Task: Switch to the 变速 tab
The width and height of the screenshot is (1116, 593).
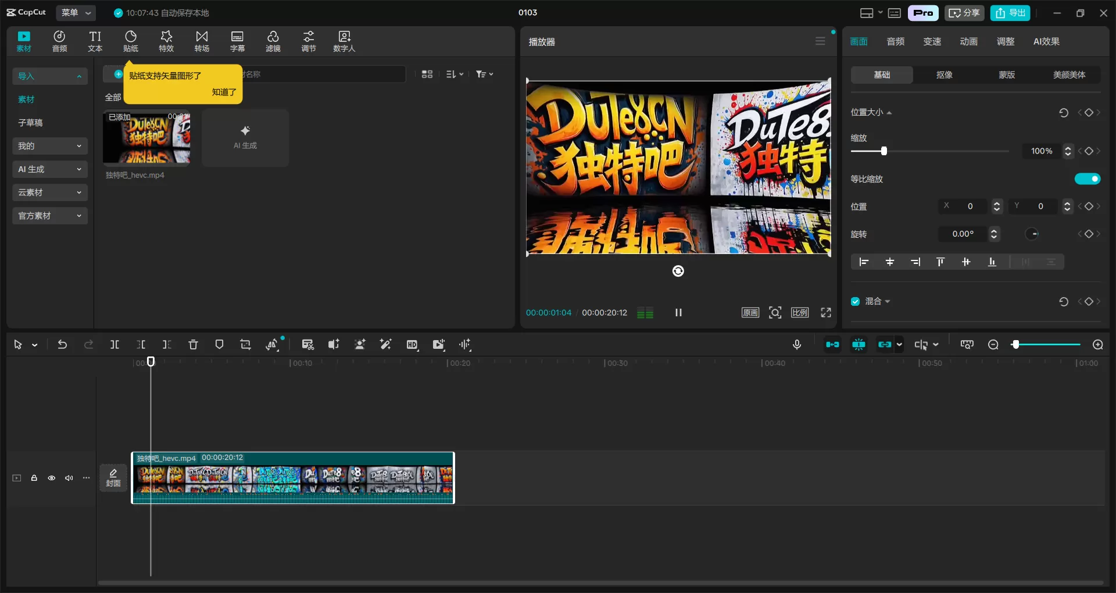Action: pyautogui.click(x=932, y=41)
